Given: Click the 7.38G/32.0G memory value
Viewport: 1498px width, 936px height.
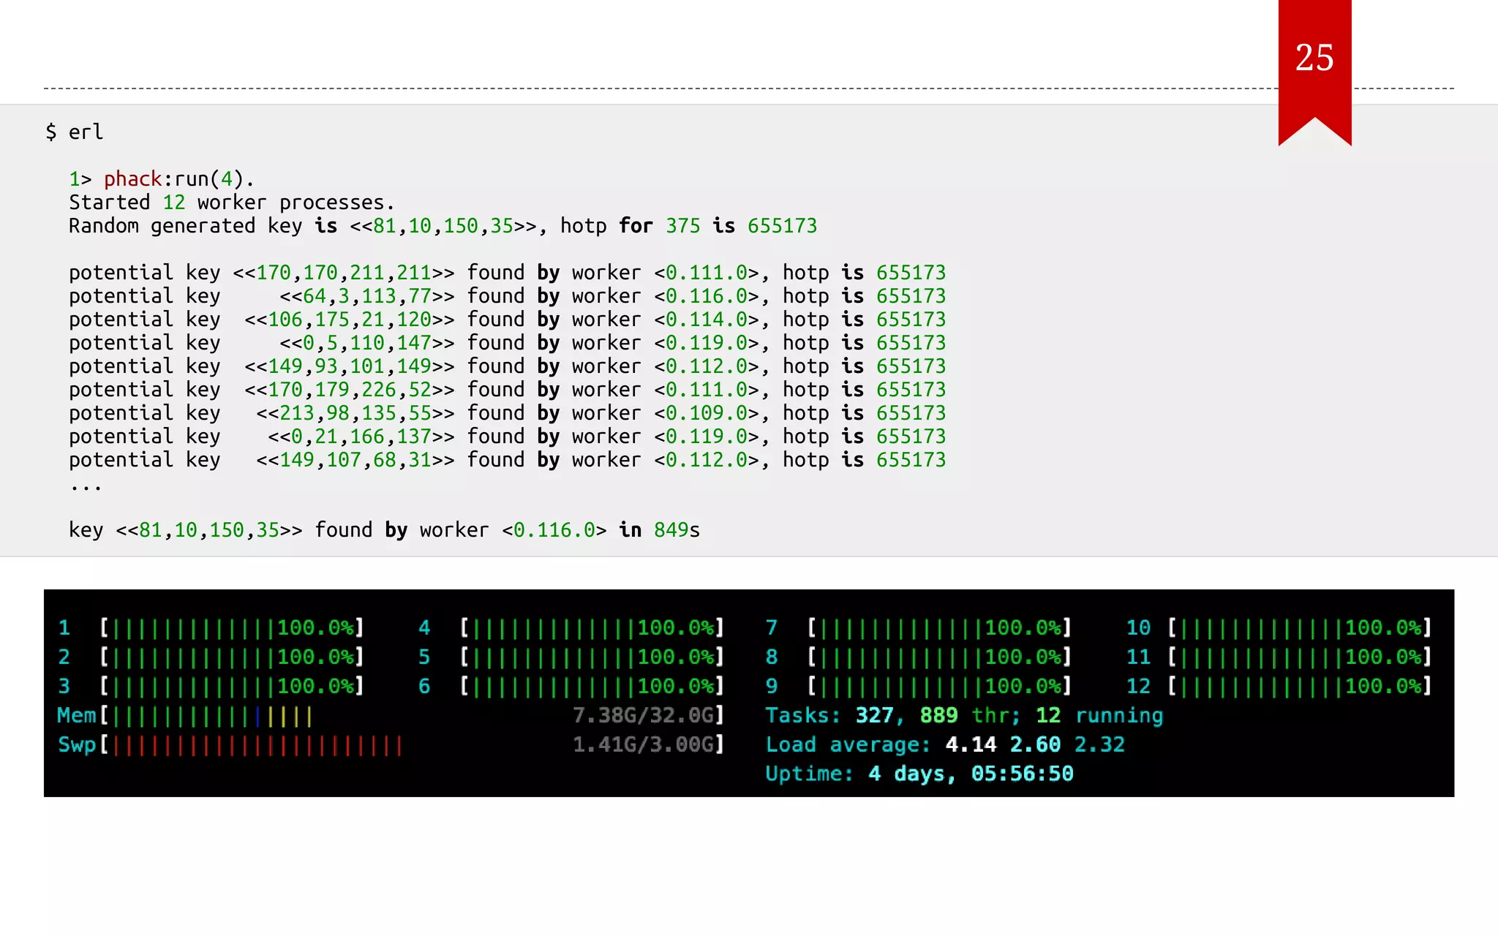Looking at the screenshot, I should (644, 715).
